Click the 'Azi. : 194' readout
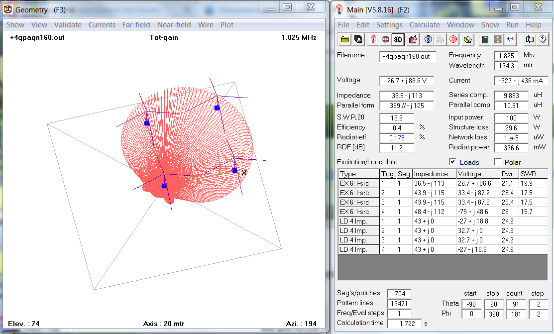The width and height of the screenshot is (554, 334). coord(301,324)
